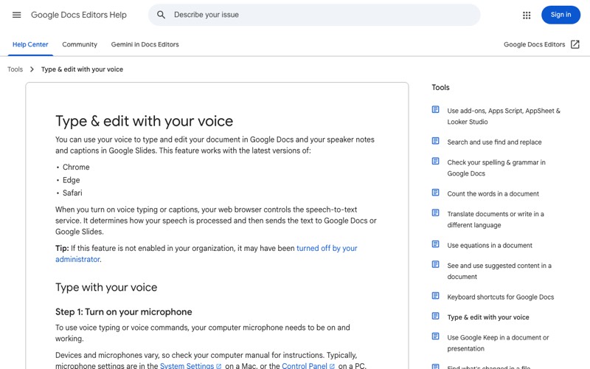
Task: Switch to the Community tab
Action: 80,44
